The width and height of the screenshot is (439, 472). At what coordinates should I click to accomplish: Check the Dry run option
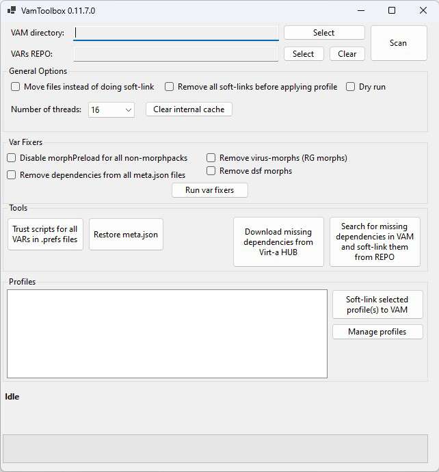pos(351,87)
